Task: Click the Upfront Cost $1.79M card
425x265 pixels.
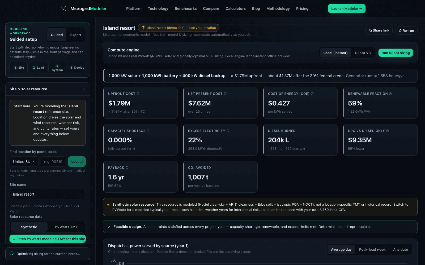Action: (140, 103)
